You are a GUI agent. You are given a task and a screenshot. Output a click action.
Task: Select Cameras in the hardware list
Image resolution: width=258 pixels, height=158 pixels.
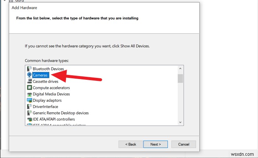(40, 75)
